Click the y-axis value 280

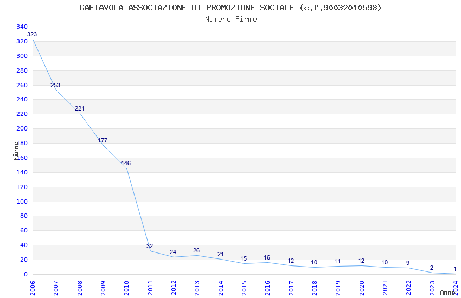pyautogui.click(x=22, y=70)
